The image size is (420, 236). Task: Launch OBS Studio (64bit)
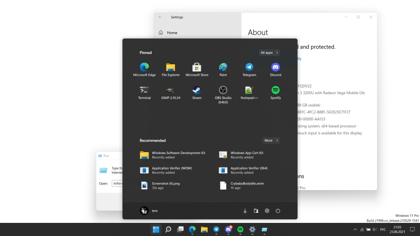coord(223,95)
